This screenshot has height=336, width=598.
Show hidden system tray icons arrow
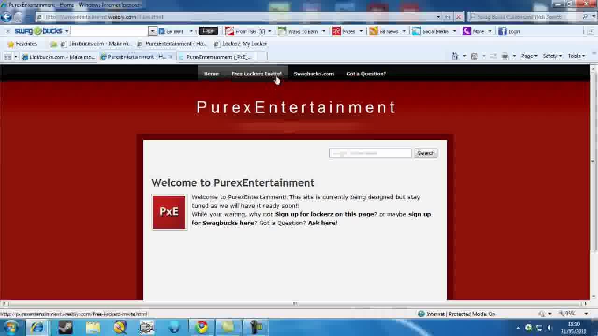tap(518, 328)
